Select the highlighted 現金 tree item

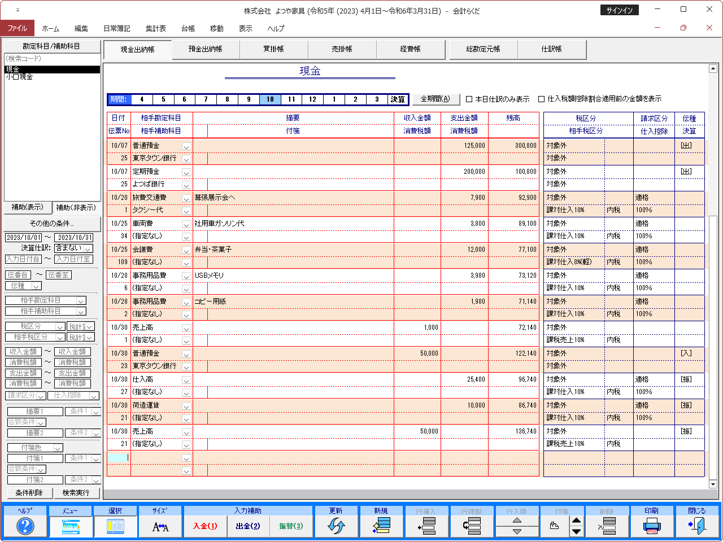52,69
